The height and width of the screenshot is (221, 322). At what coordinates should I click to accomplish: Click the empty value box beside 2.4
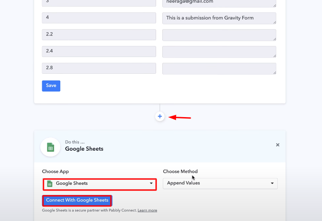tap(219, 52)
